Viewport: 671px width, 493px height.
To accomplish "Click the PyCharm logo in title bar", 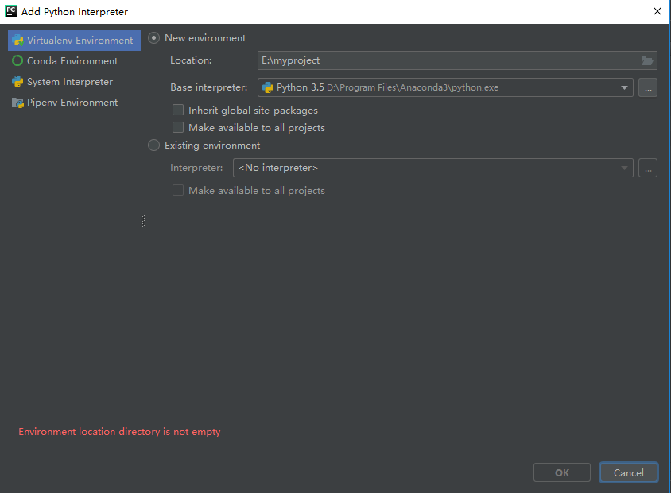I will (11, 11).
